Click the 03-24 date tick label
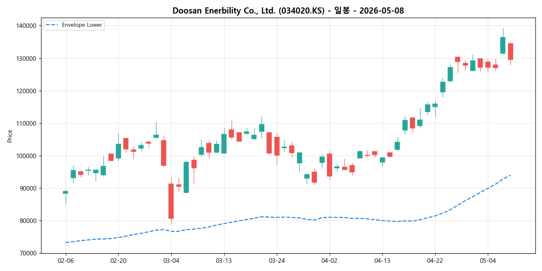Viewport: 542px width, 271px height. click(277, 260)
